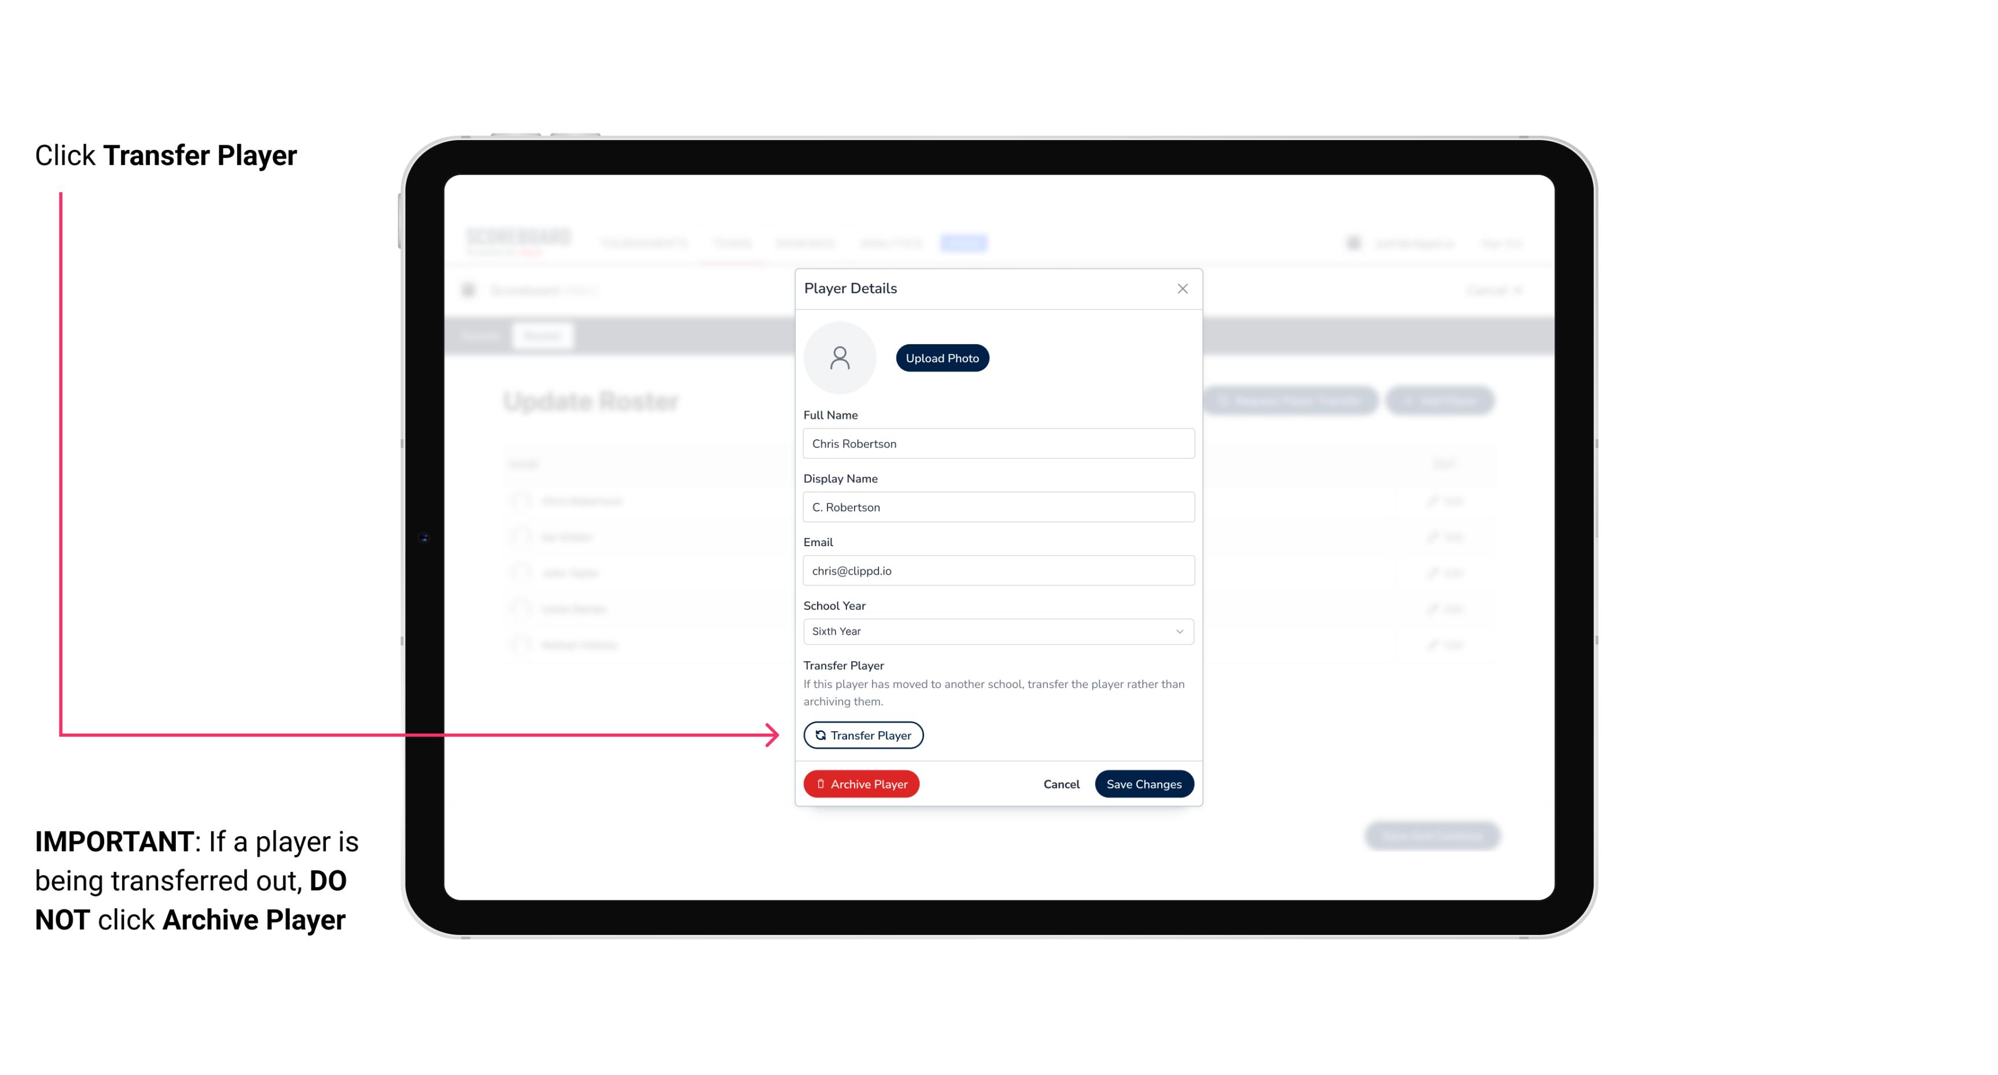1998x1075 pixels.
Task: Expand the navigation tabs at top
Action: click(965, 242)
